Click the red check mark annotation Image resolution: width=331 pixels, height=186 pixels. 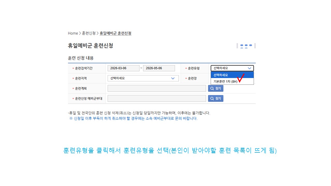click(241, 78)
